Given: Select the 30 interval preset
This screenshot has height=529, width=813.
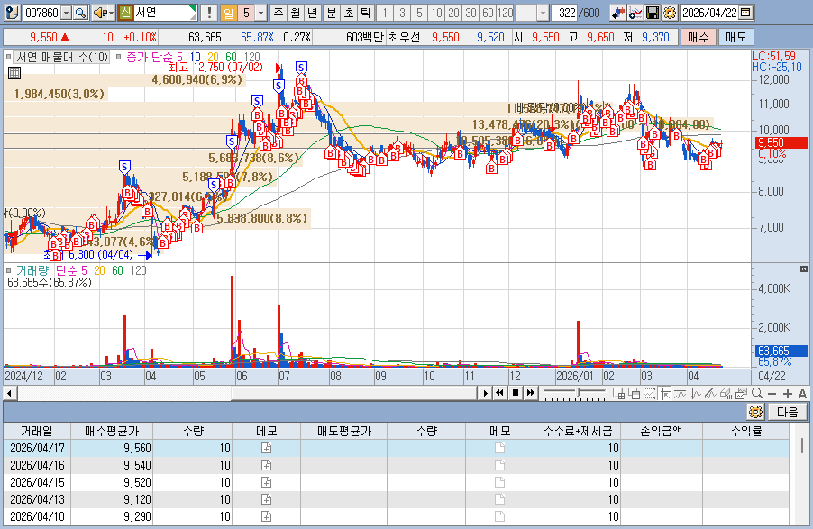Looking at the screenshot, I should 470,13.
